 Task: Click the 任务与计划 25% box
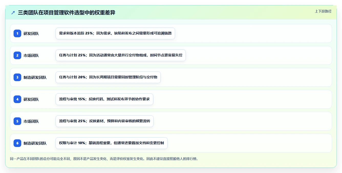(121, 55)
